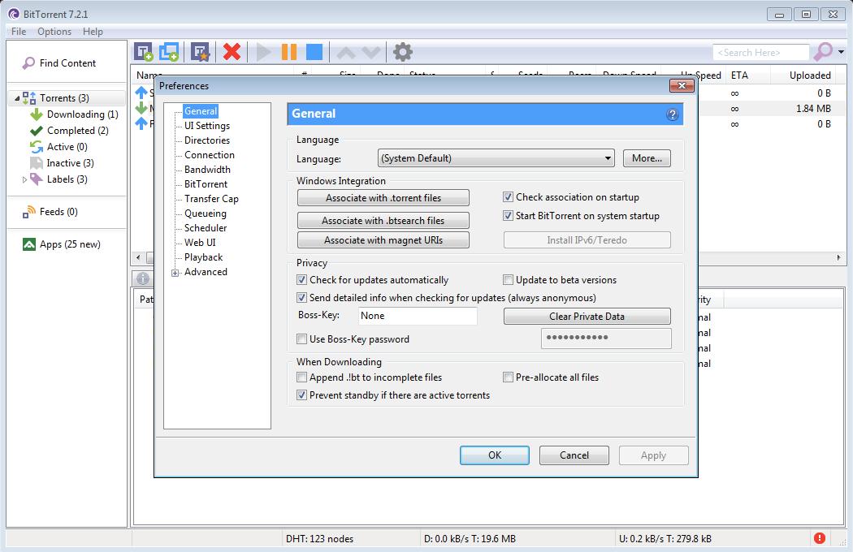The width and height of the screenshot is (853, 552).
Task: Select Transfer Cap preferences page
Action: point(211,199)
